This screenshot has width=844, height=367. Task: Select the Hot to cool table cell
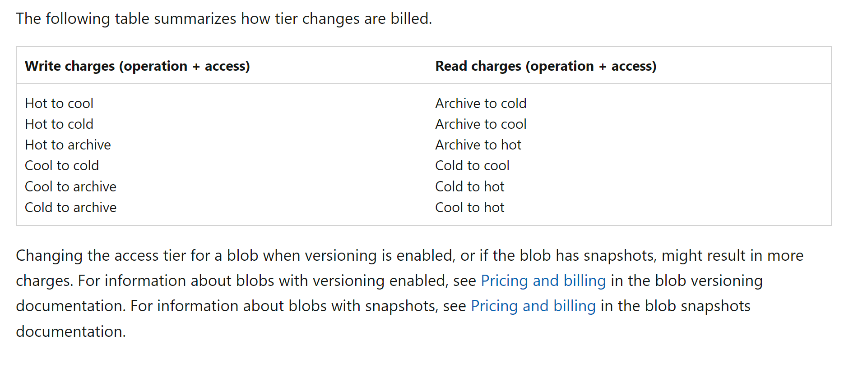coord(59,103)
